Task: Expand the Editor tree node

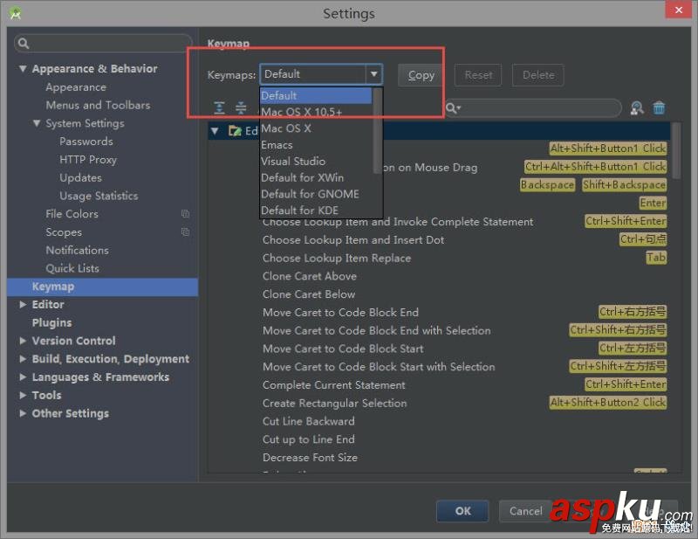Action: click(x=23, y=304)
